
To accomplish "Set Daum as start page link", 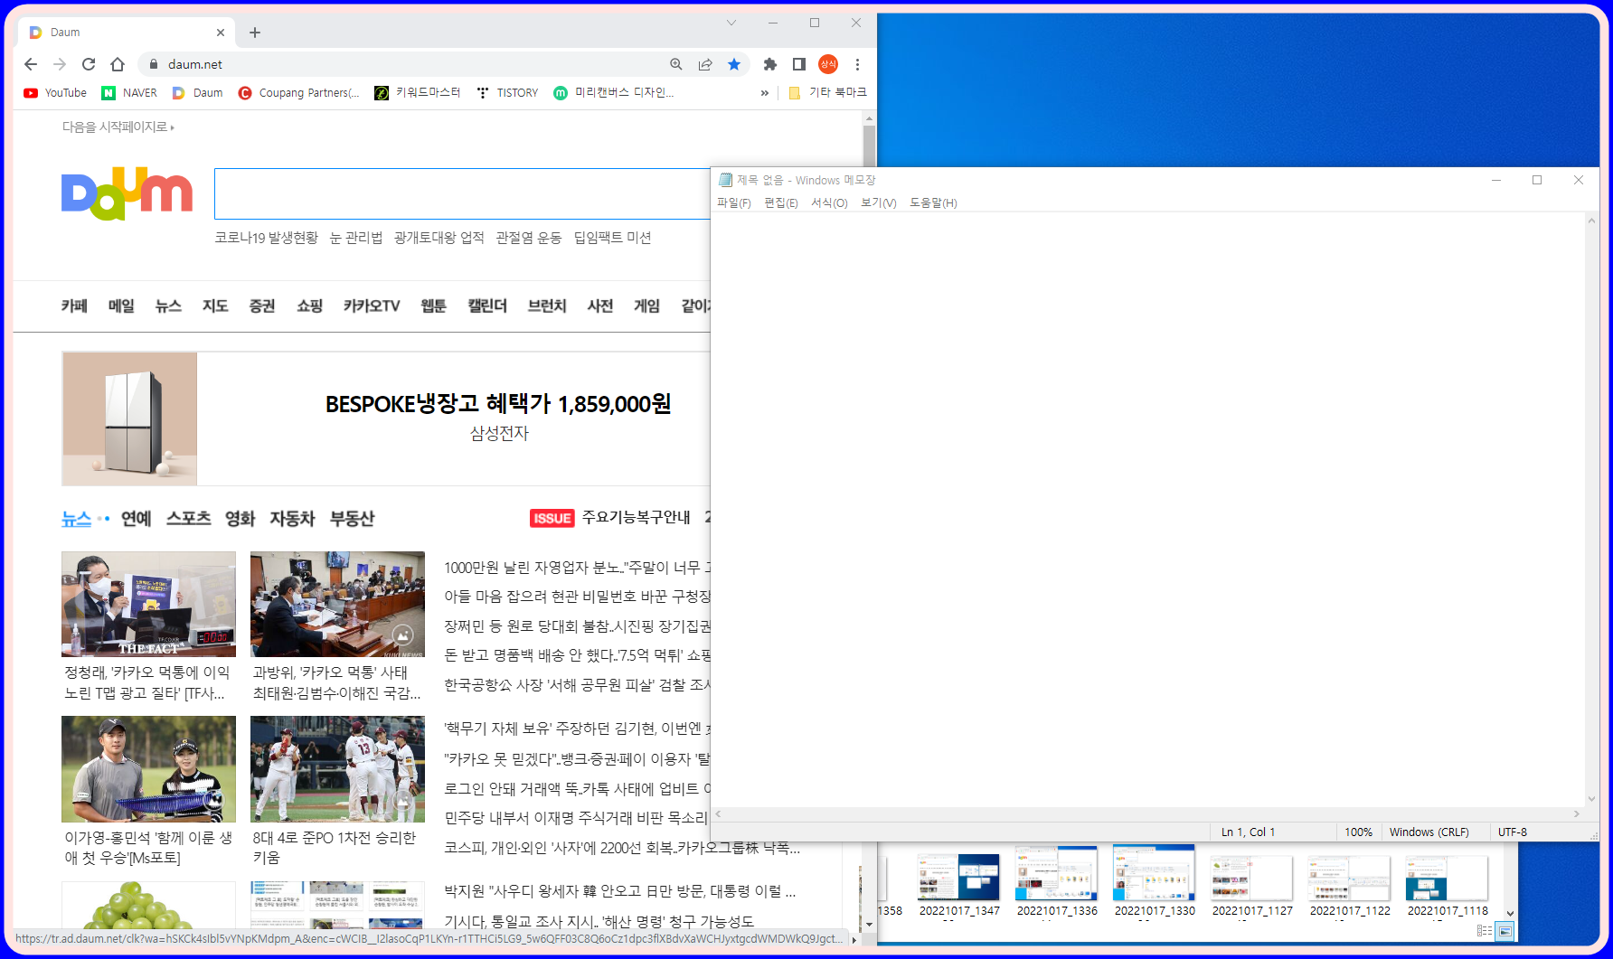I will pos(118,127).
